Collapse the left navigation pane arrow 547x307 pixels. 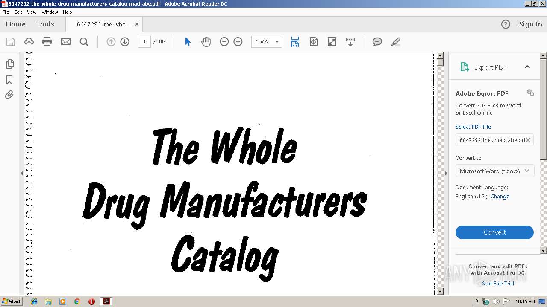coord(22,173)
